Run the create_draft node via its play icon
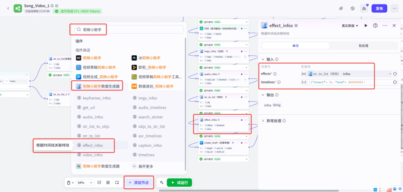 tap(241, 143)
